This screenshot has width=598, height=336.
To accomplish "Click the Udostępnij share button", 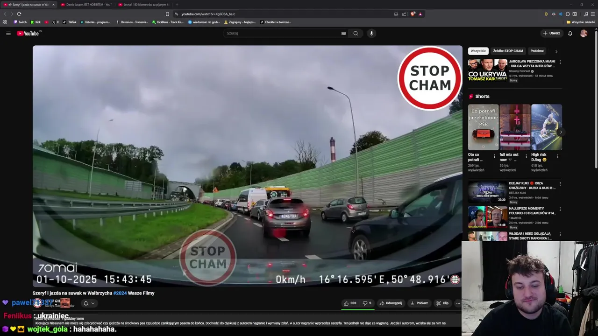I will pyautogui.click(x=391, y=303).
